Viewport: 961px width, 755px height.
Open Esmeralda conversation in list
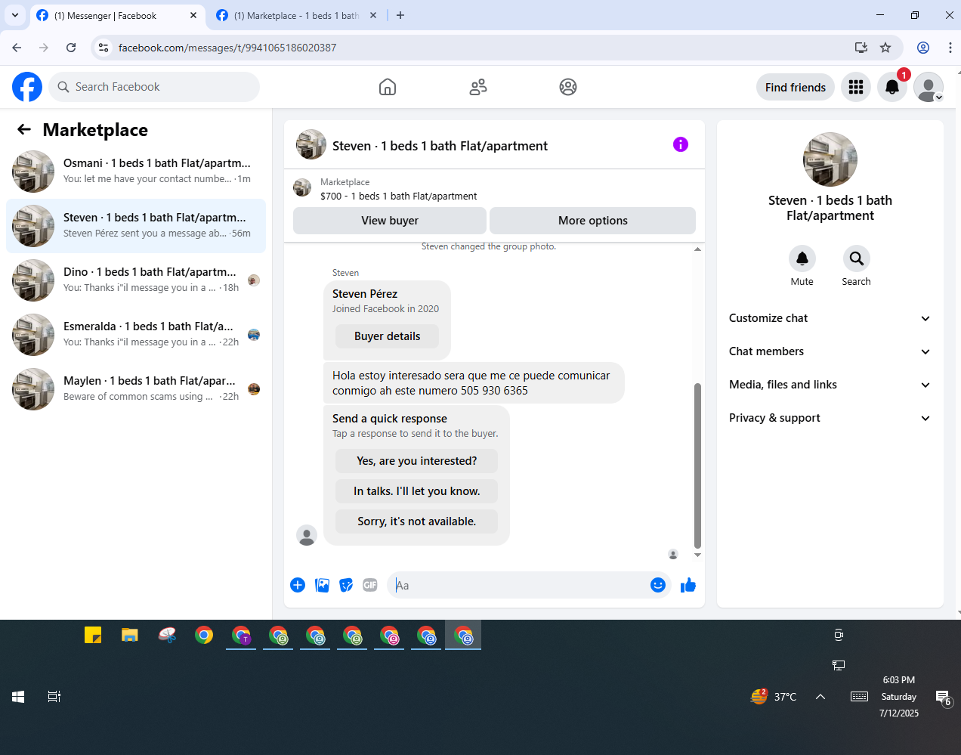point(136,335)
